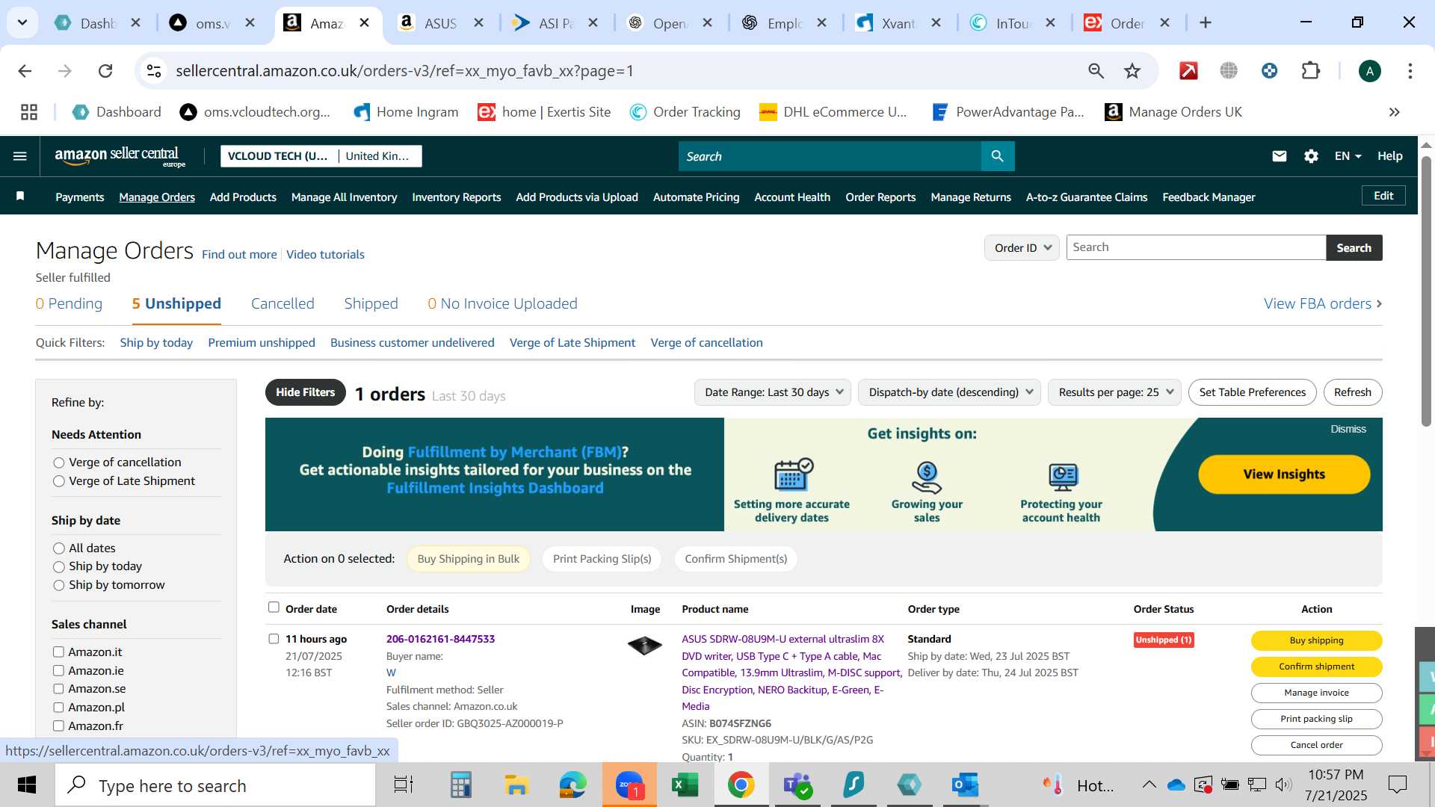Reload the page with browser refresh icon
Viewport: 1435px width, 807px height.
[105, 71]
